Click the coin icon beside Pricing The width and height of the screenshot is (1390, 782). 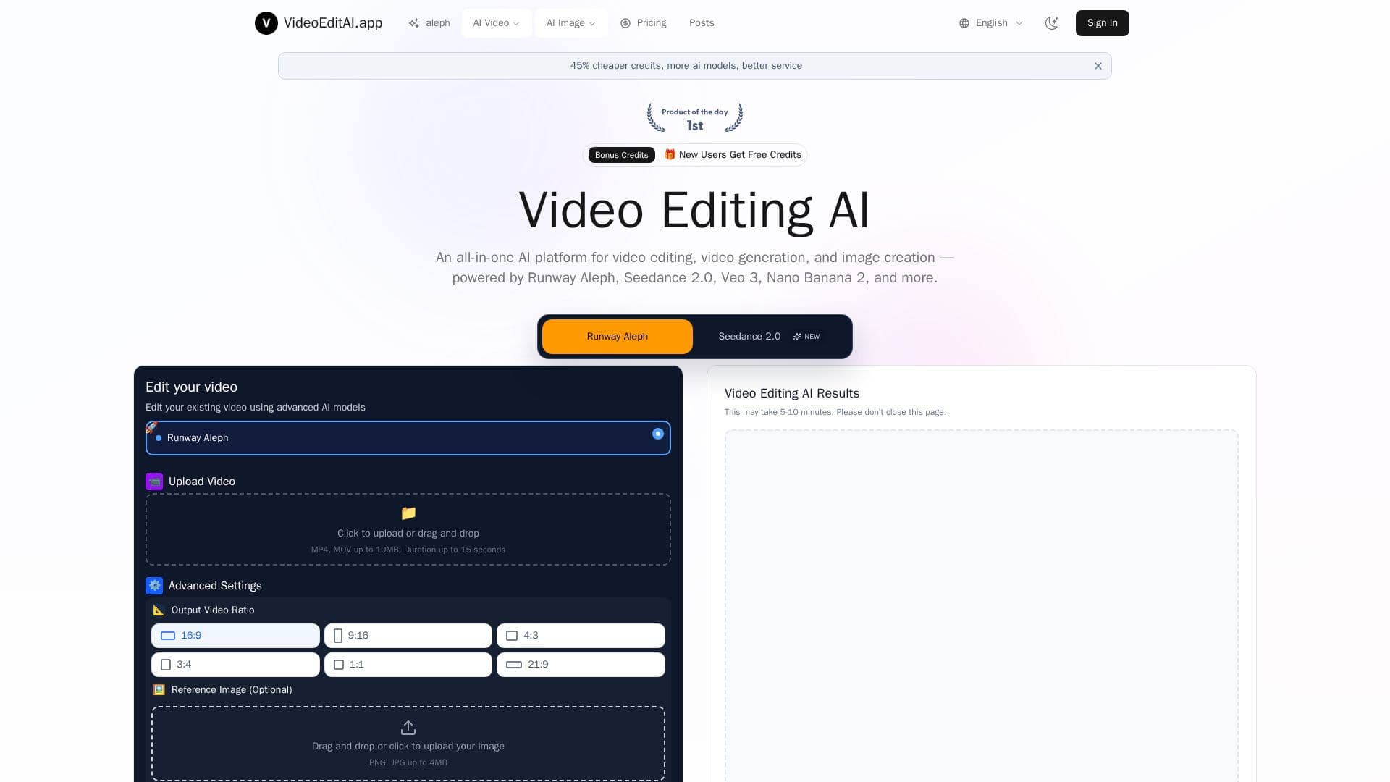(x=625, y=23)
